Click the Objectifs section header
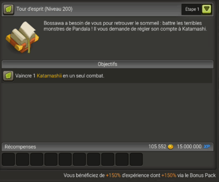The height and width of the screenshot is (182, 219). pos(107,64)
